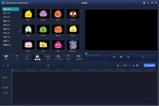Click the 轨道1 picture-in-picture track label
The width and height of the screenshot is (159, 106).
coord(5,87)
